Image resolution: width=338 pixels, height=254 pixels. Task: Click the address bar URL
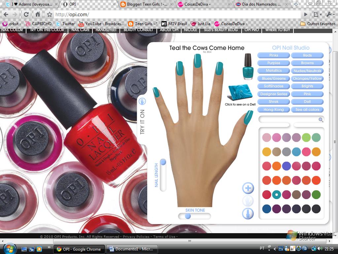click(x=72, y=15)
